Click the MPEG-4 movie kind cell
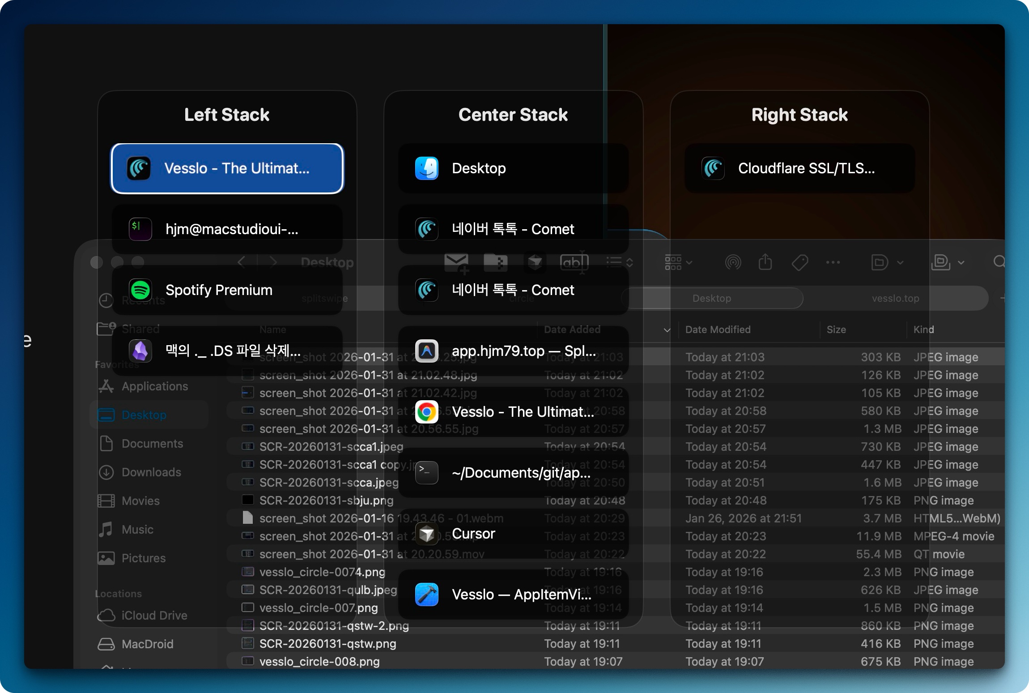 (954, 536)
